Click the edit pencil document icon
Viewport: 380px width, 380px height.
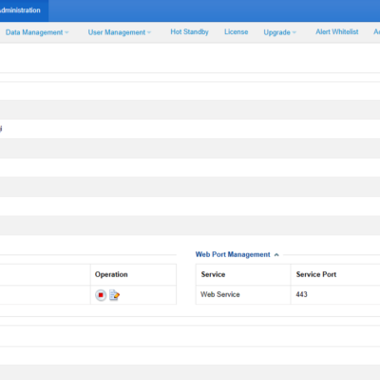pyautogui.click(x=114, y=295)
